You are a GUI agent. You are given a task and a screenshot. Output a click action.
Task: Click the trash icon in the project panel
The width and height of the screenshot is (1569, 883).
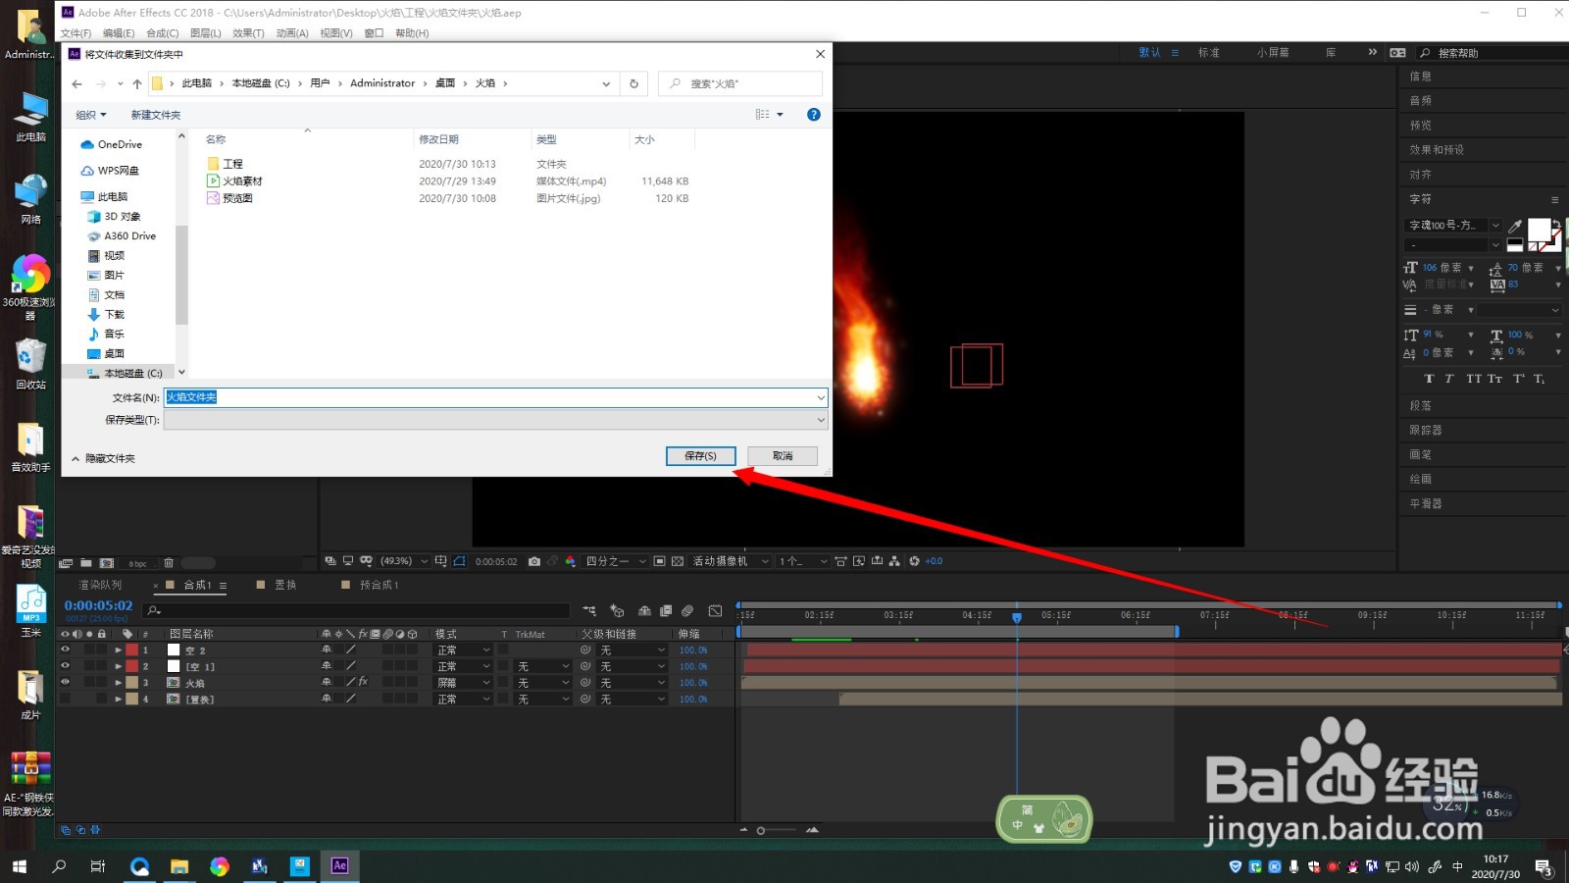pos(169,562)
